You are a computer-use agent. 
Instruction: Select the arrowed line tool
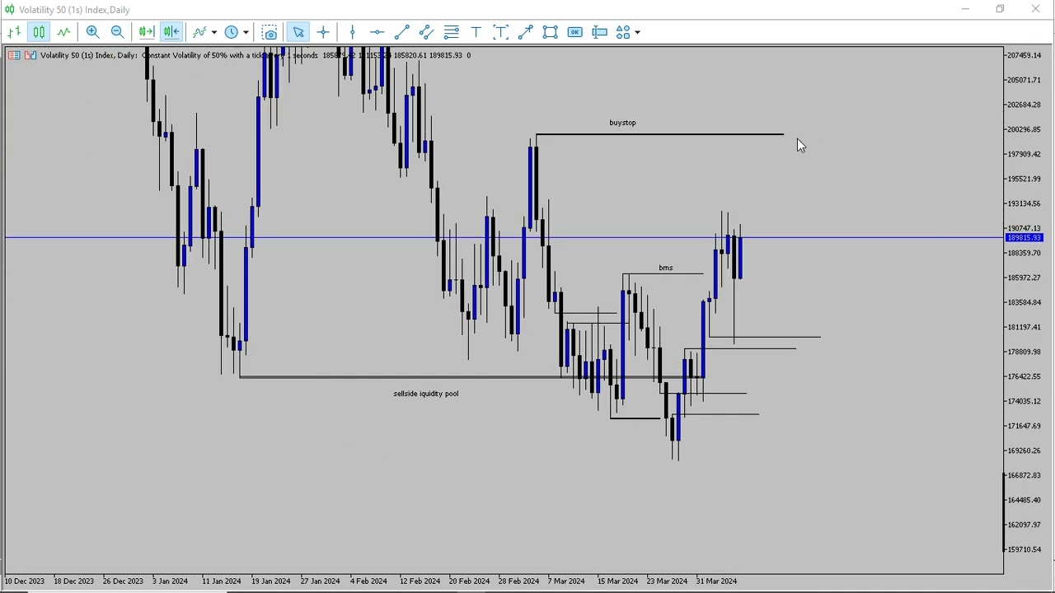[525, 32]
